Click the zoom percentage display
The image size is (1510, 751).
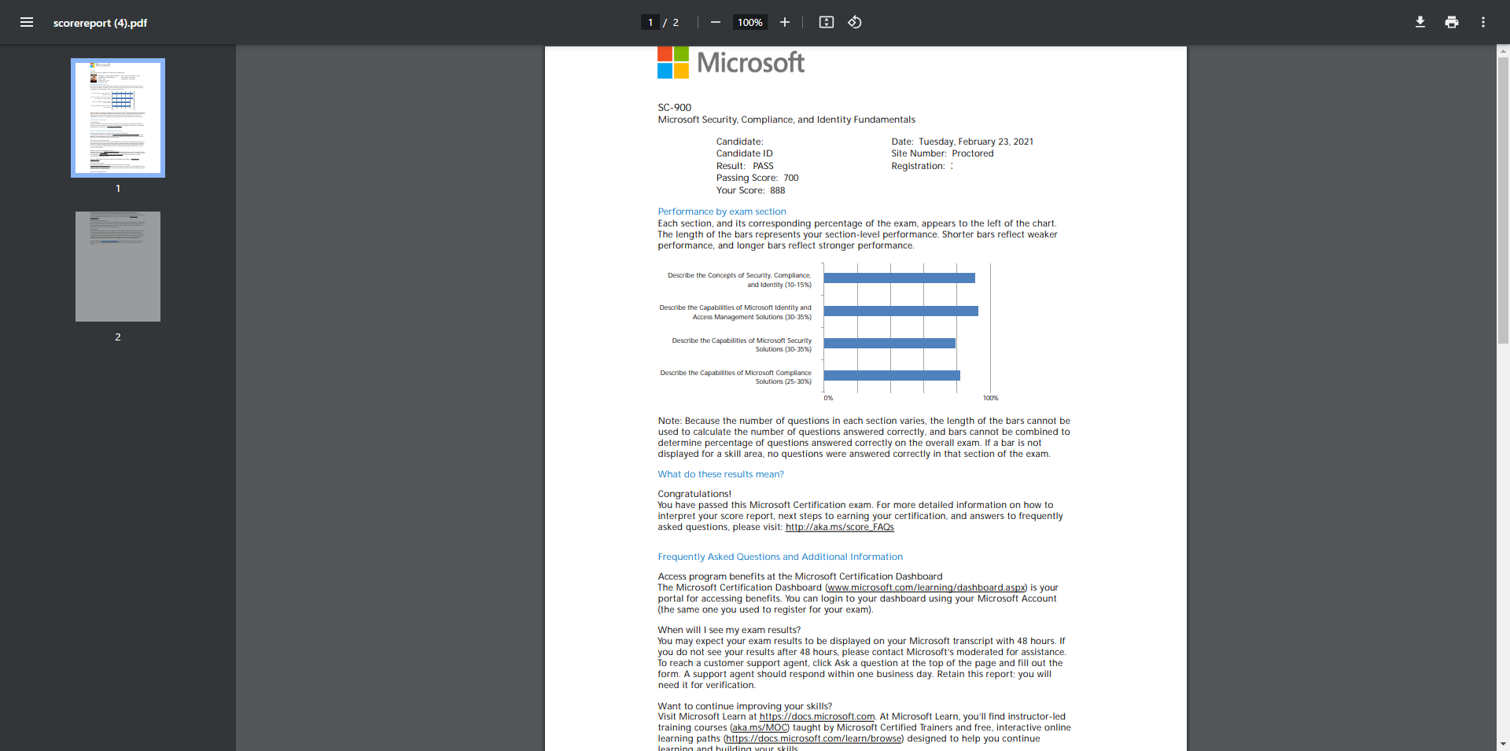click(x=749, y=22)
